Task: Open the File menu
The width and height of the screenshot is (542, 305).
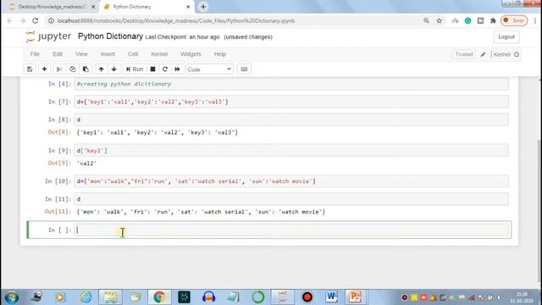Action: [x=35, y=54]
